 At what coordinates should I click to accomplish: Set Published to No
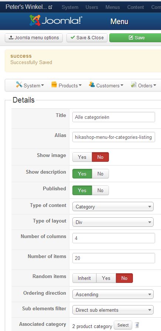[100, 190]
